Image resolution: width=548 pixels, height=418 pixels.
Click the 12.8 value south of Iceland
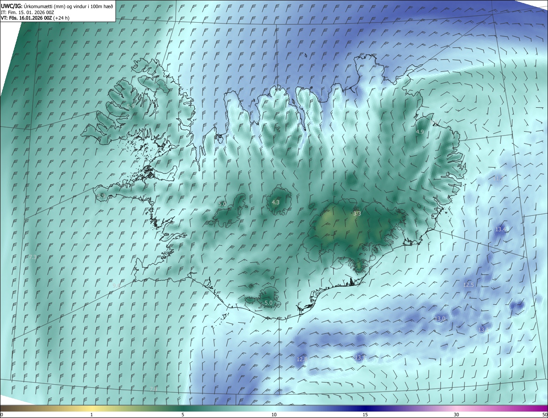coord(302,359)
